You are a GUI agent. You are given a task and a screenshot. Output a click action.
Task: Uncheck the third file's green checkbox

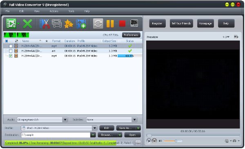pos(11,56)
